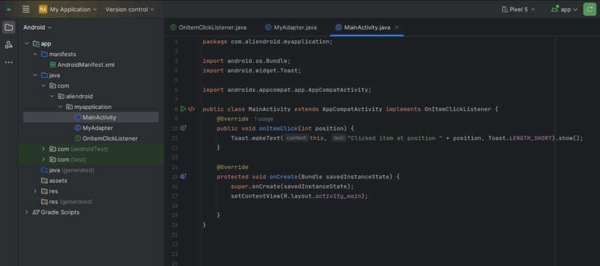Click 'super.onCreate(savedInstanceState);' line
Viewport: 600px width, 266px height.
[x=292, y=186]
